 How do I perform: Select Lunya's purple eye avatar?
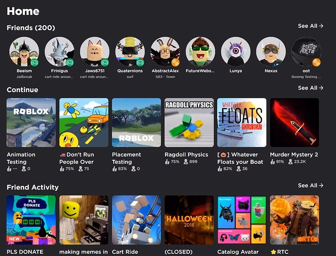tap(236, 52)
